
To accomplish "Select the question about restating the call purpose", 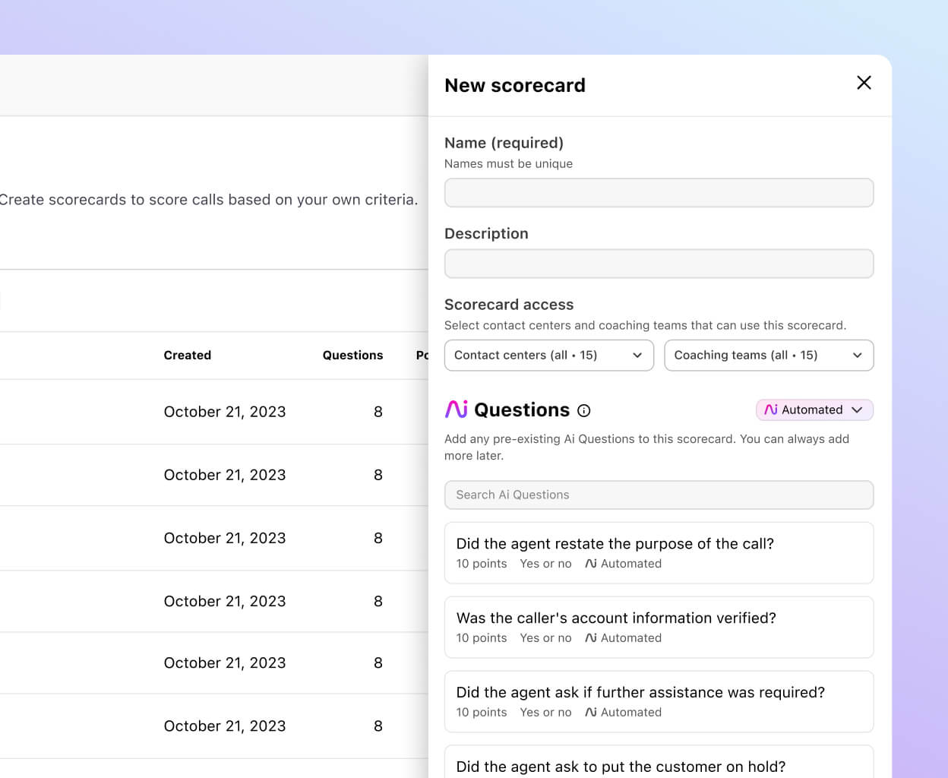I will [659, 552].
